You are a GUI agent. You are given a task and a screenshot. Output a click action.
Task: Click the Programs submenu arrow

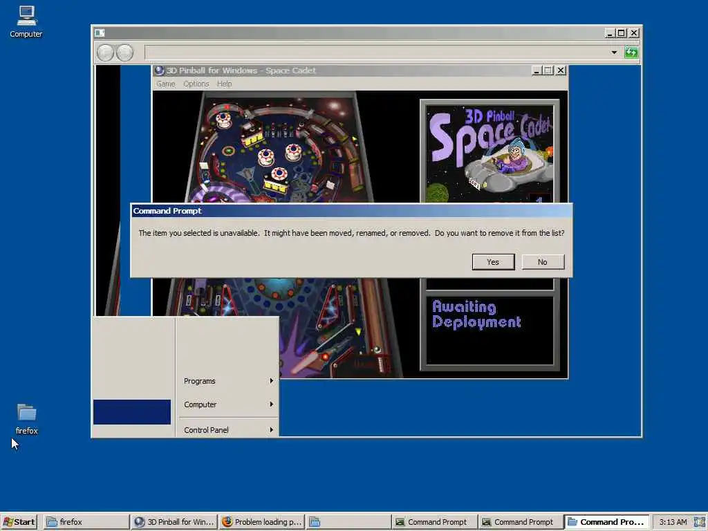(271, 381)
